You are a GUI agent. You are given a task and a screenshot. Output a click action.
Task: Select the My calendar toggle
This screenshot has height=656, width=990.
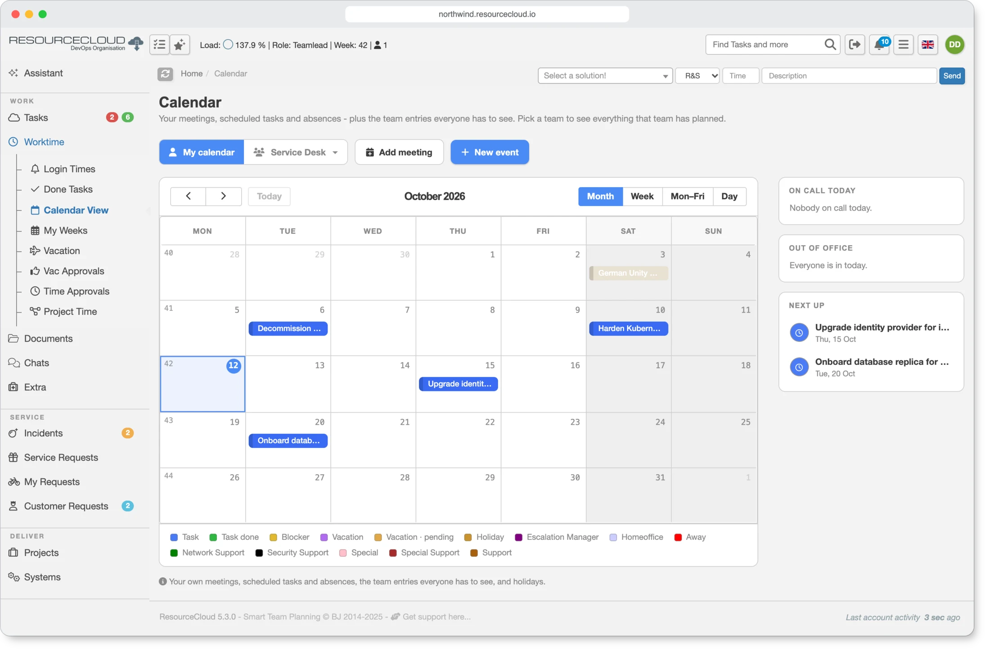202,152
